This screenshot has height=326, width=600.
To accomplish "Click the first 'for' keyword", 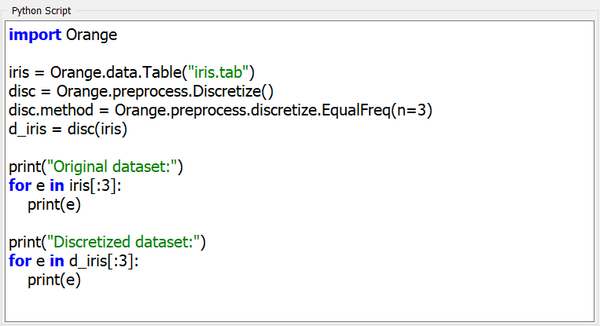I will (20, 185).
